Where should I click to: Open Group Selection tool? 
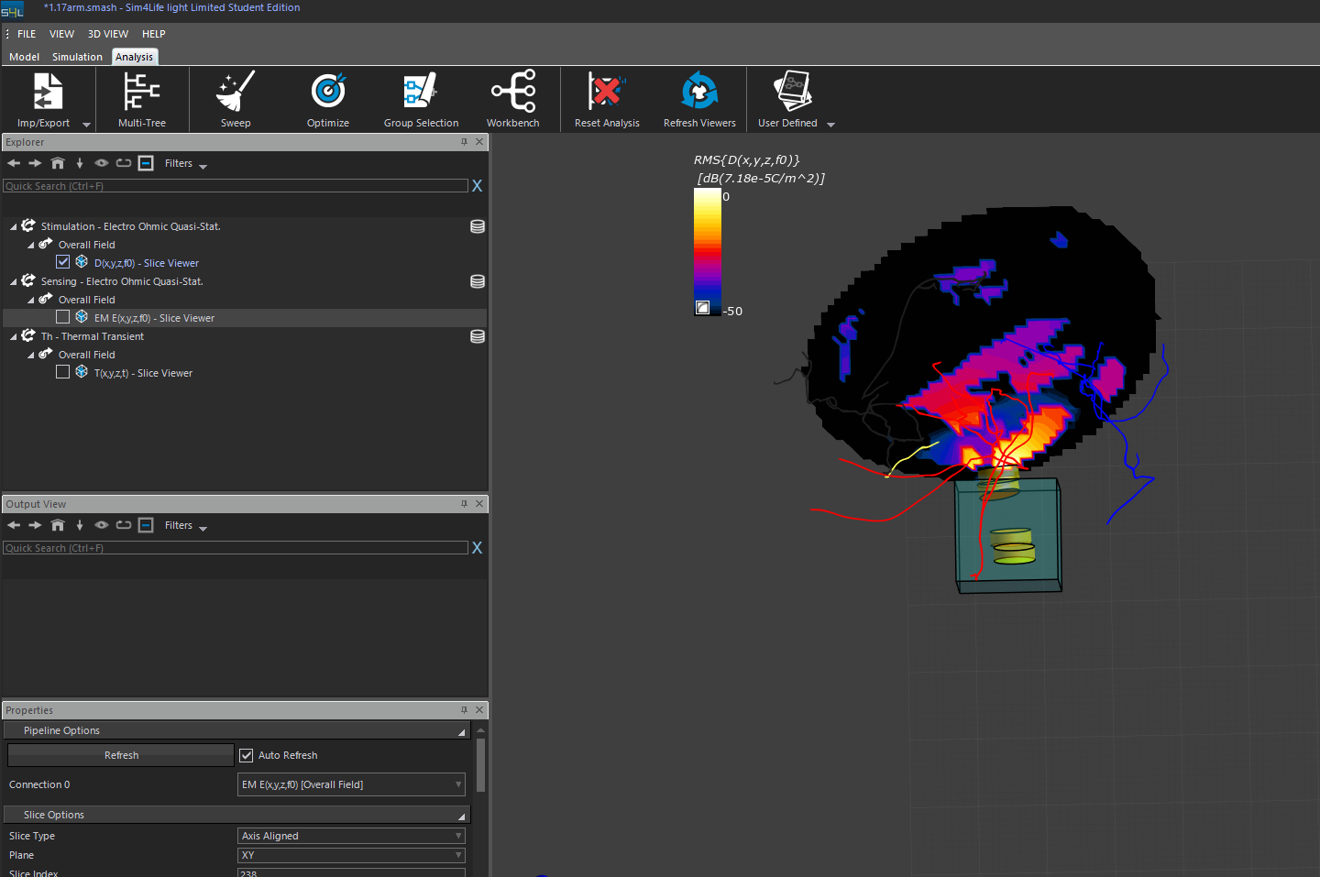(421, 99)
